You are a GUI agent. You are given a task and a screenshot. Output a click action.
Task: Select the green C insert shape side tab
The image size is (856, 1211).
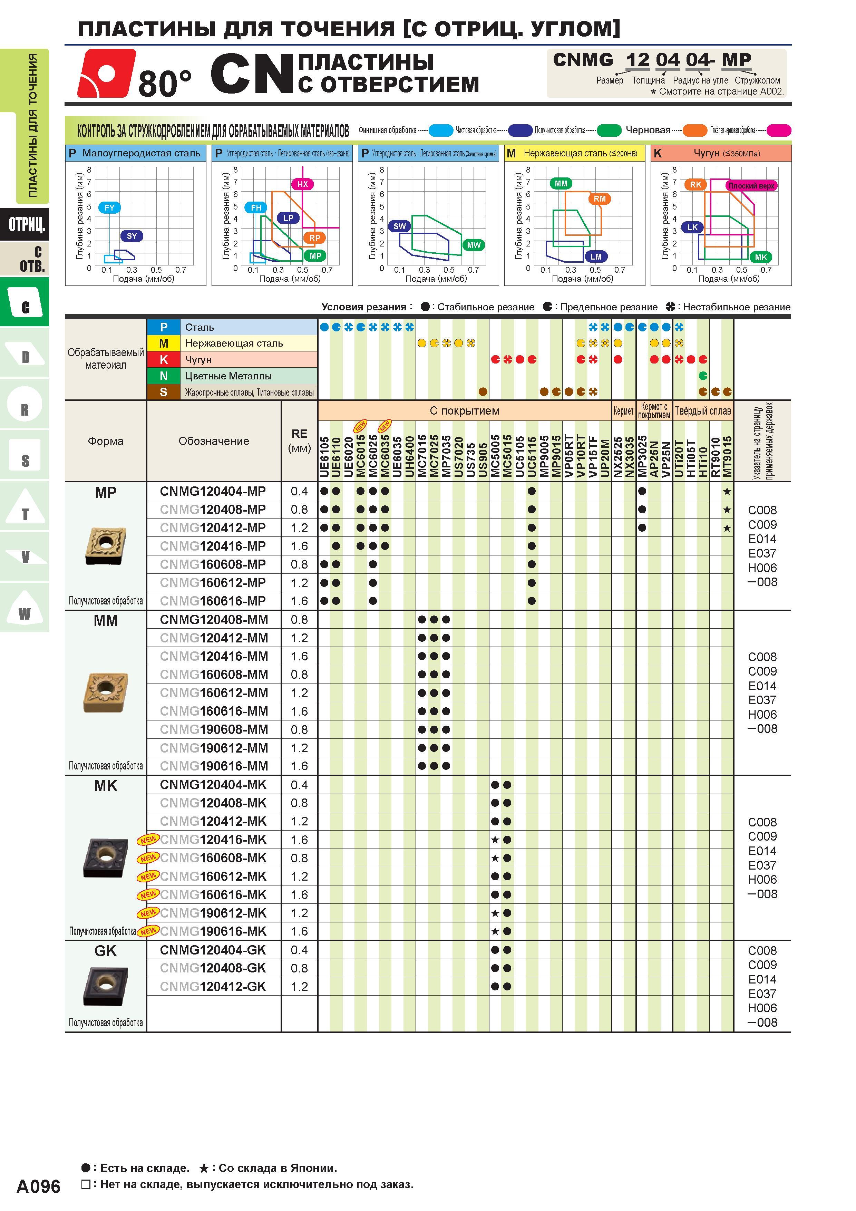(25, 302)
